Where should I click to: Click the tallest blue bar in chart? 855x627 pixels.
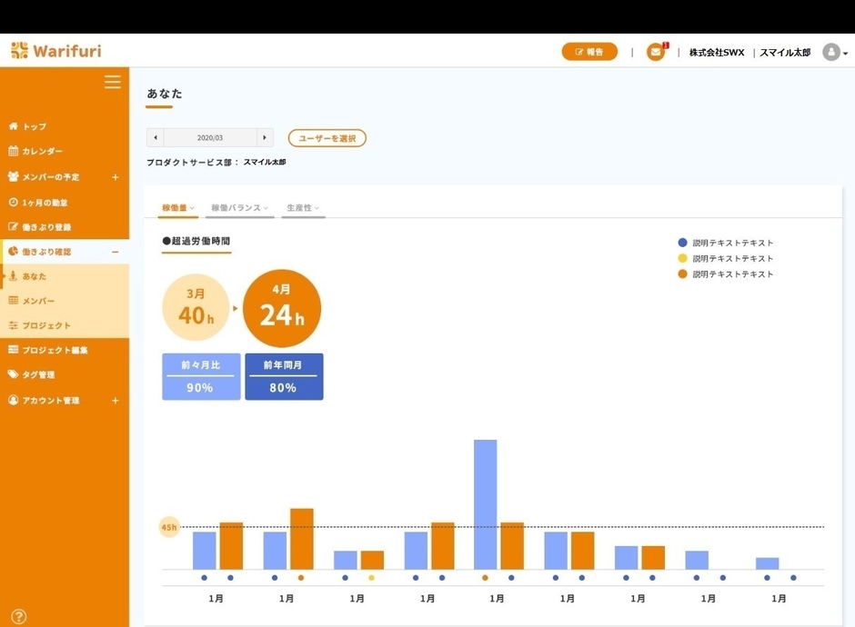(485, 504)
